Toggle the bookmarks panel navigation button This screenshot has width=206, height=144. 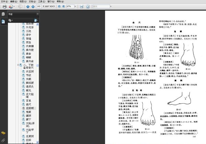pyautogui.click(x=3, y=21)
